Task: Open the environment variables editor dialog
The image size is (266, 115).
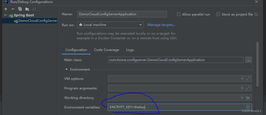Action: pyautogui.click(x=248, y=107)
